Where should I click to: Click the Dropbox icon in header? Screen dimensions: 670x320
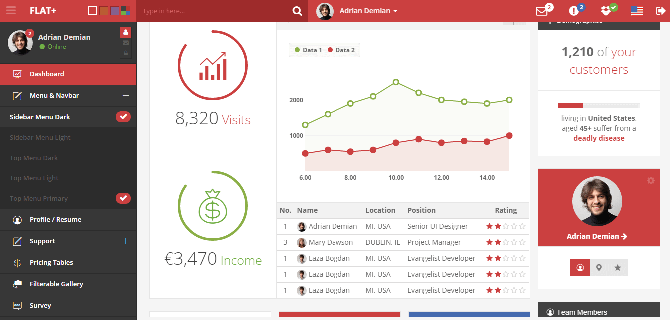(x=606, y=11)
